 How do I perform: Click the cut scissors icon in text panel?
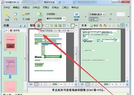tap(110, 26)
